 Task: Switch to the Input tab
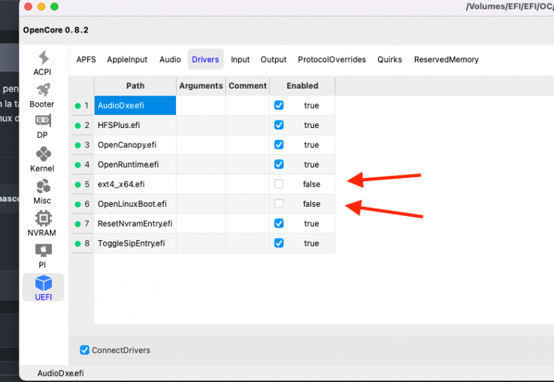240,60
